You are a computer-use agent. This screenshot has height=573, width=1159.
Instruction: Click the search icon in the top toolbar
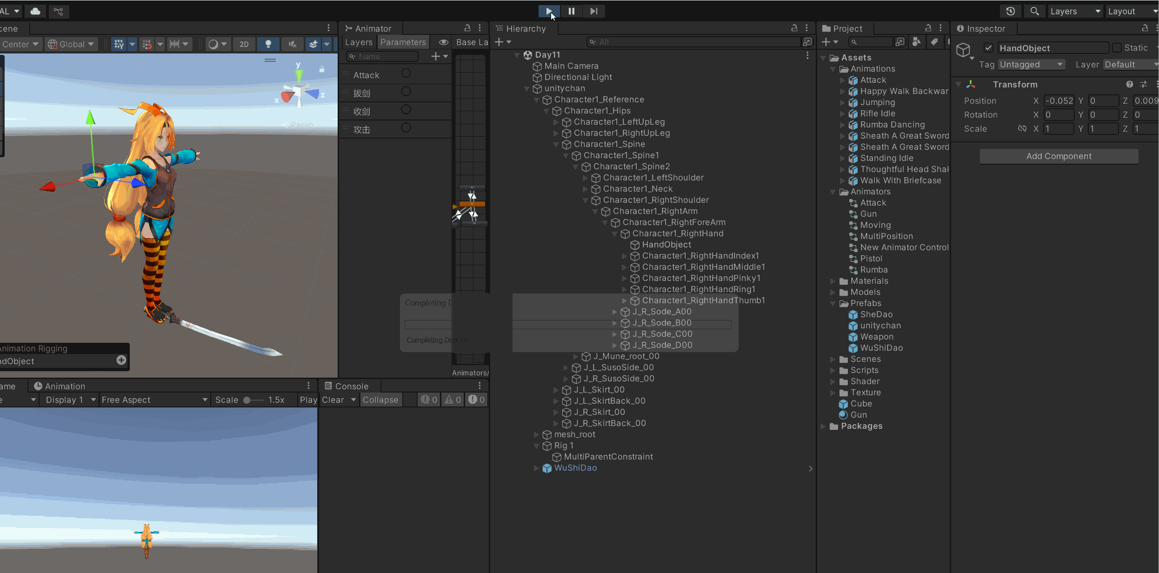[1034, 11]
